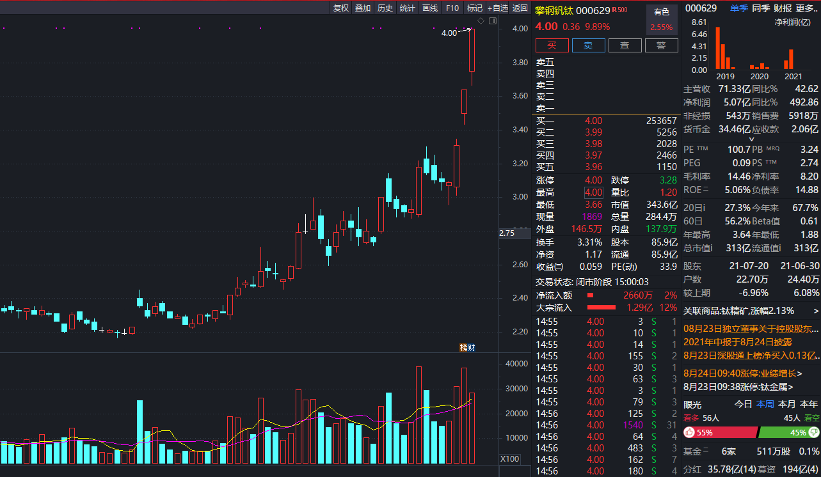The image size is (821, 477).
Task: Switch to the 同季 tab
Action: 761,8
